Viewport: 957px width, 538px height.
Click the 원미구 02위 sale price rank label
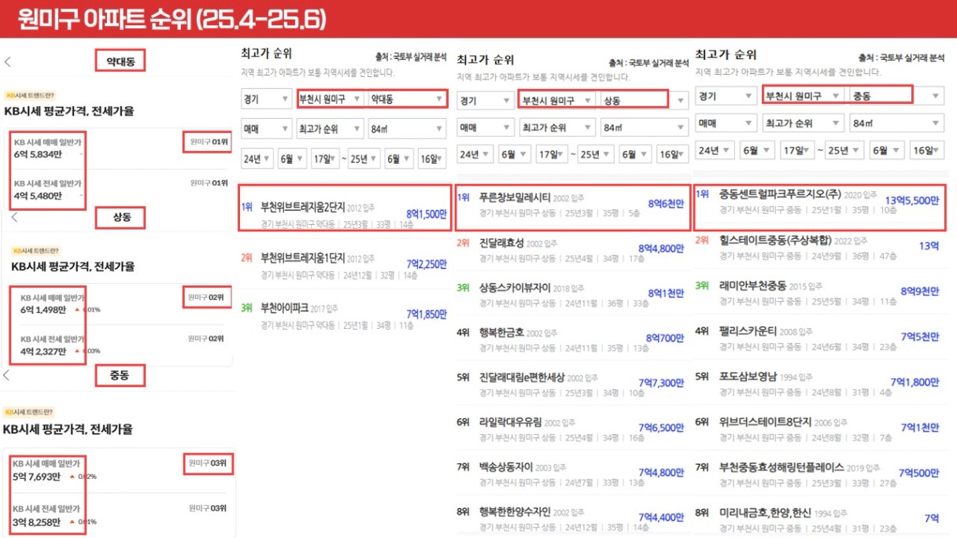coord(206,297)
